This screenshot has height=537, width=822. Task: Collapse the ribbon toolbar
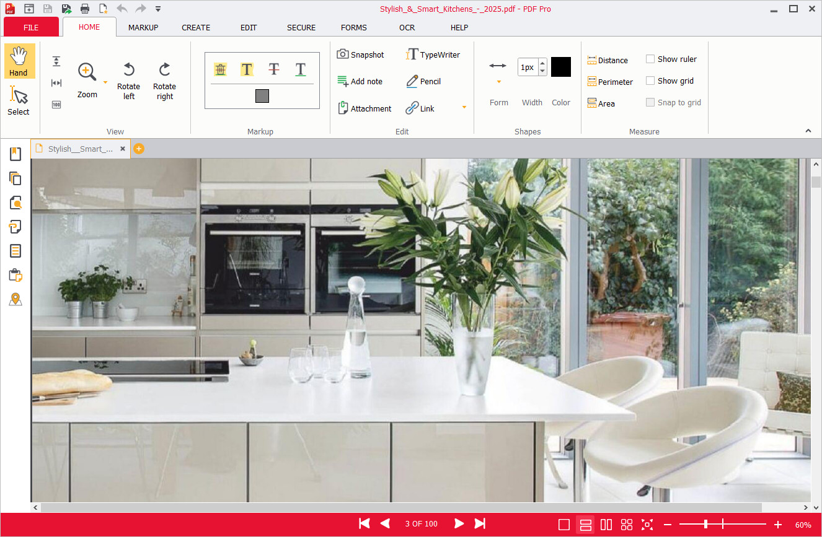click(x=808, y=131)
